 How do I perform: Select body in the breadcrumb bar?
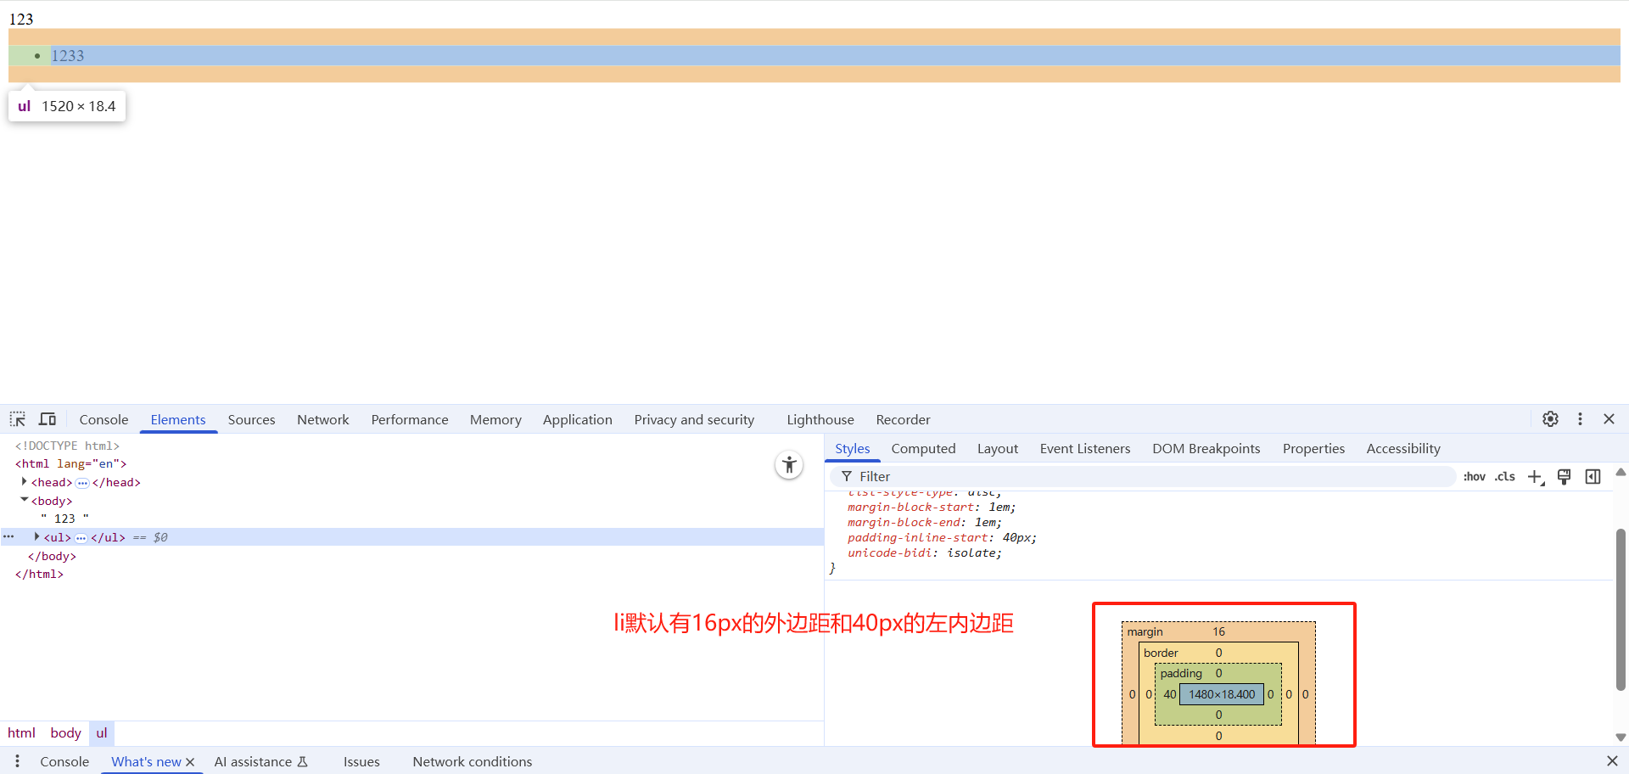click(65, 732)
